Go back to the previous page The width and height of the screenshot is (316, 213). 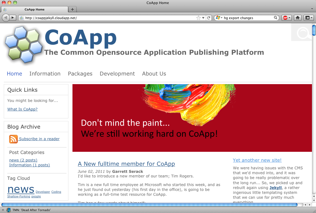(6, 18)
